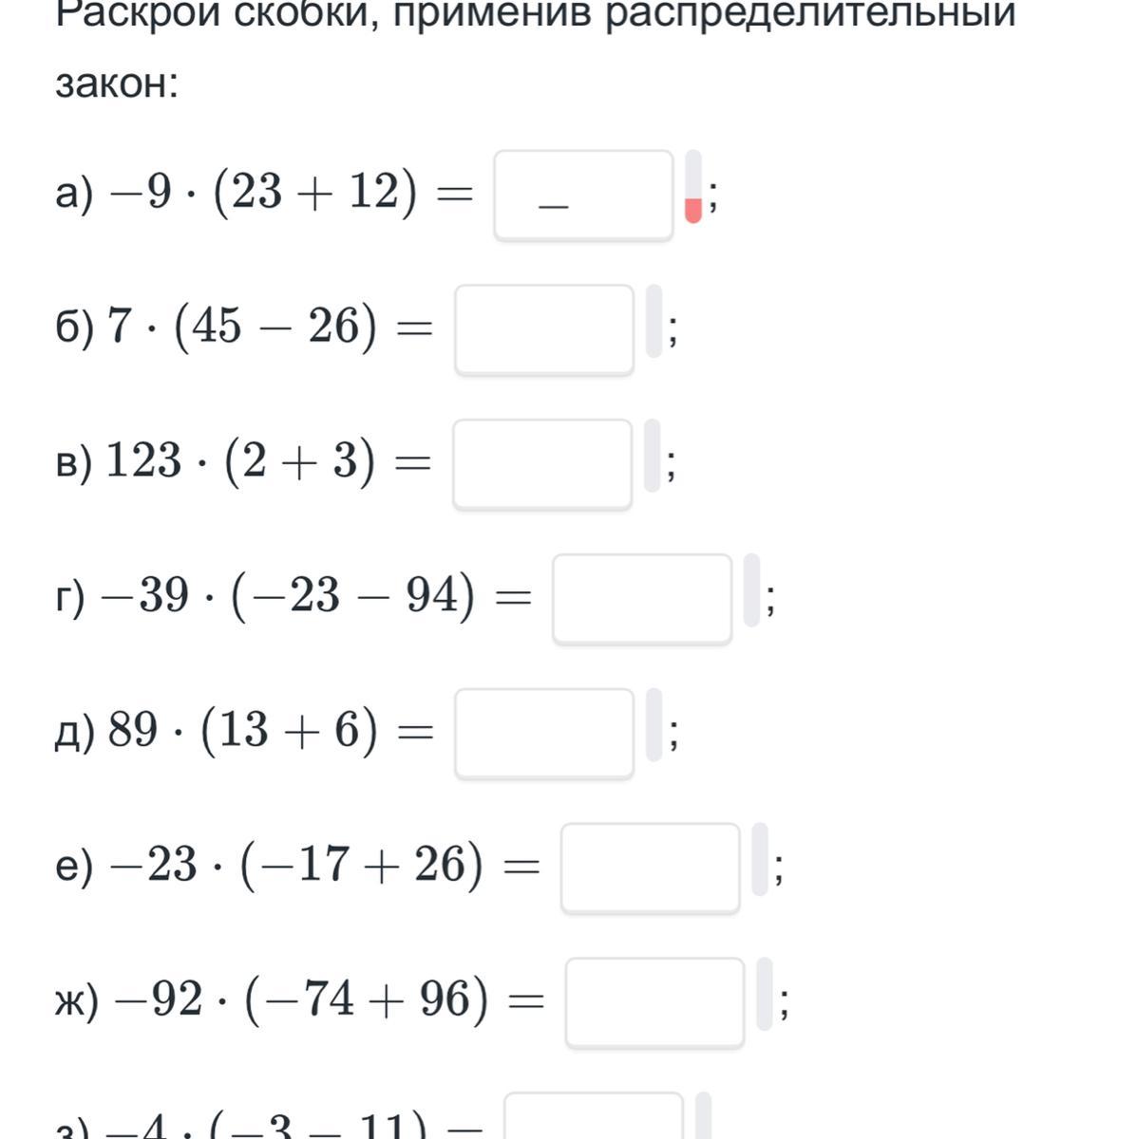This screenshot has height=1139, width=1137.
Task: Select the partially visible answer box for −4·(−3−11)
Action: tap(594, 1116)
